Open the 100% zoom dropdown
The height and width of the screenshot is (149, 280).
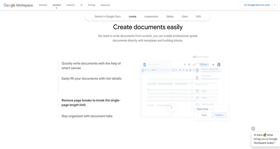154,70
